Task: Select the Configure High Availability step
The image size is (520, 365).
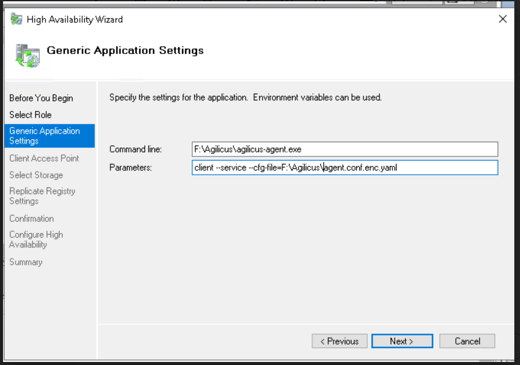Action: coord(36,239)
